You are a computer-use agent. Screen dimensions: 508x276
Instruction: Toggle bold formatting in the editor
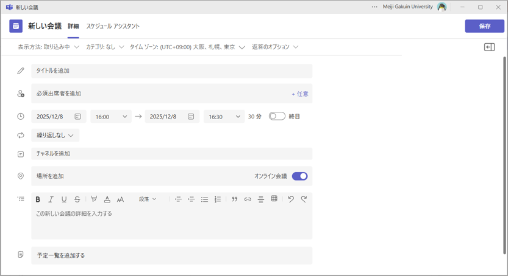point(38,199)
